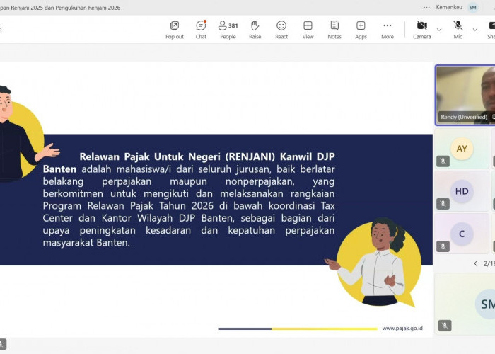Open the Apps button
The height and width of the screenshot is (354, 495).
pos(361,30)
